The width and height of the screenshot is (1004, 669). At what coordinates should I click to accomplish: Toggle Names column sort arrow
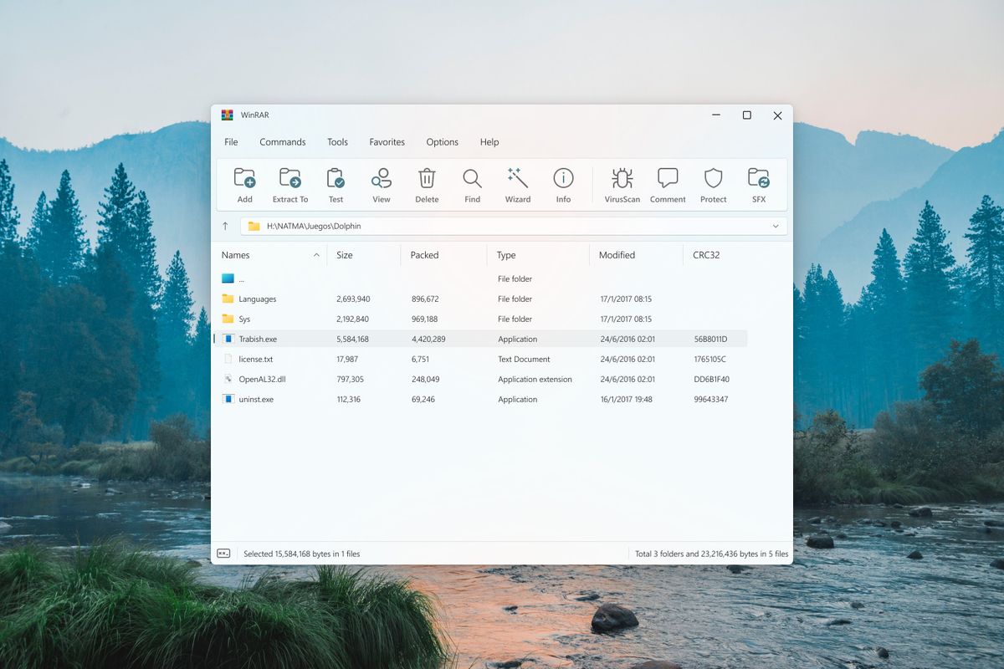click(316, 255)
